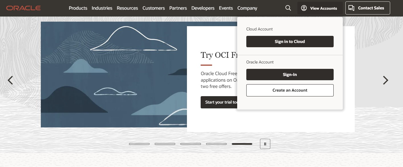The width and height of the screenshot is (403, 167).
Task: Open the Company menu
Action: click(x=247, y=8)
